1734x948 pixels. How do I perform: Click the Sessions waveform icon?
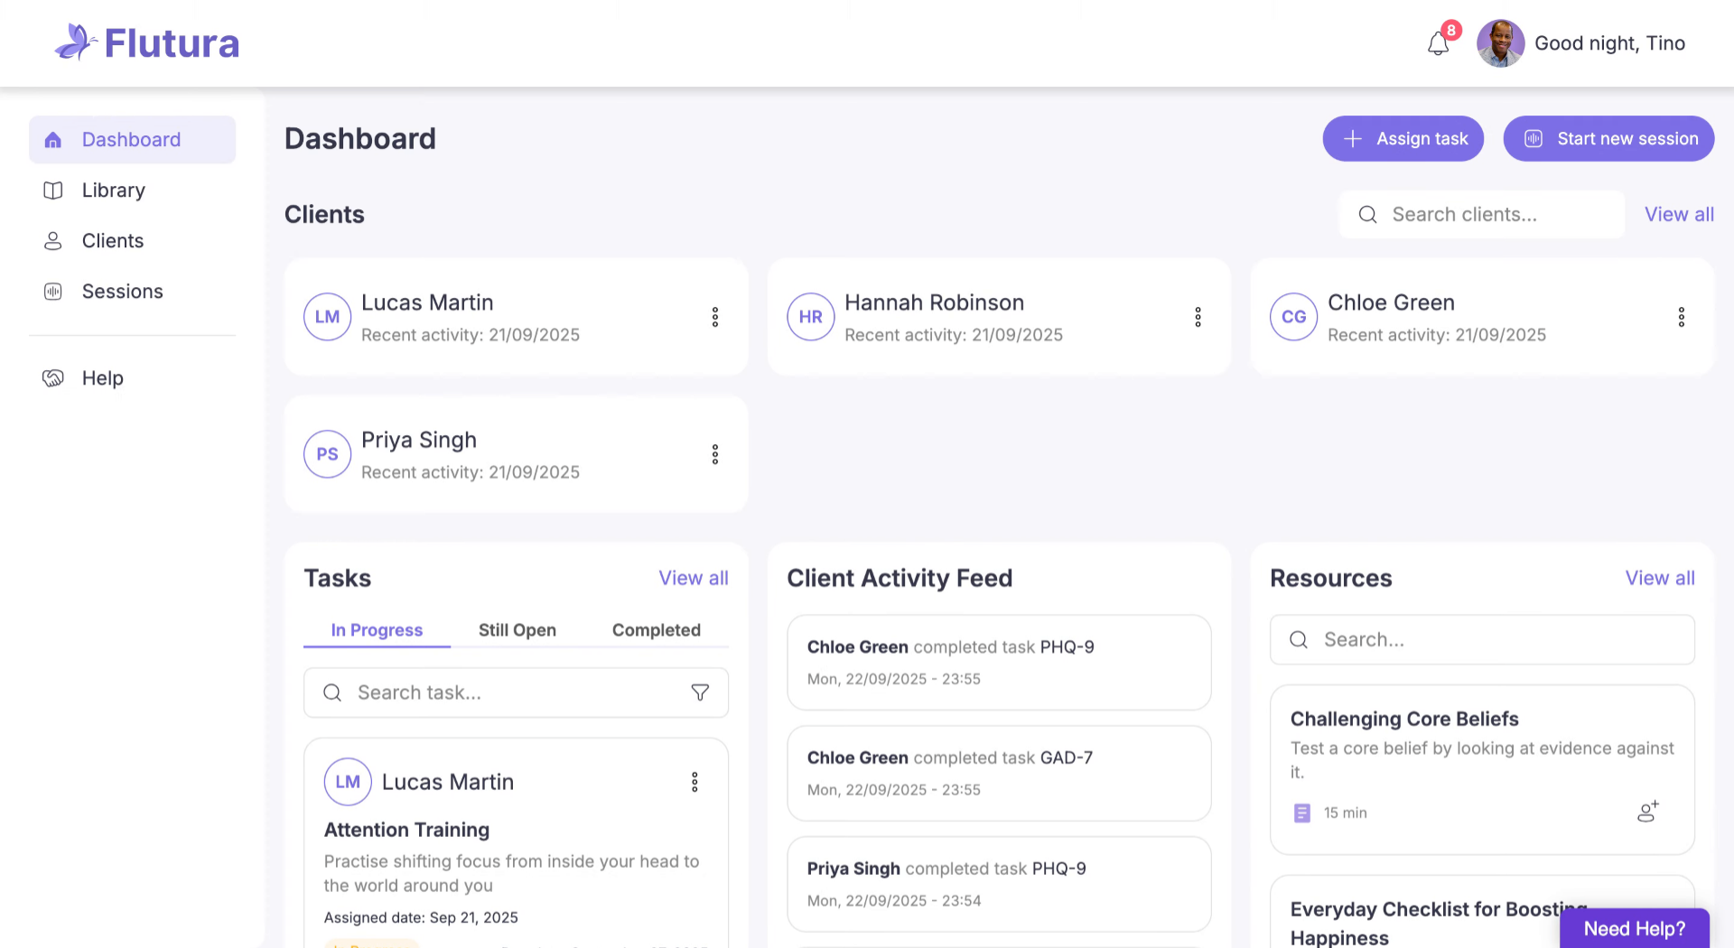click(53, 292)
